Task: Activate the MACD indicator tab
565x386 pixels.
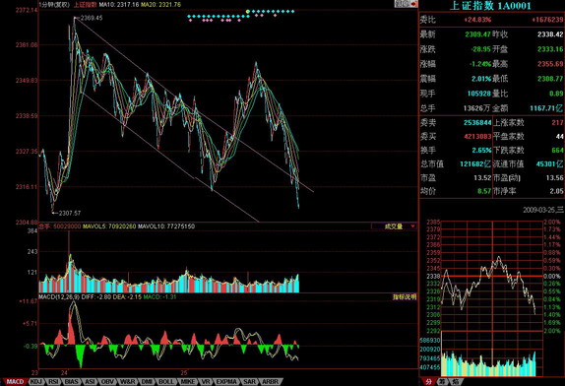Action: (x=15, y=381)
